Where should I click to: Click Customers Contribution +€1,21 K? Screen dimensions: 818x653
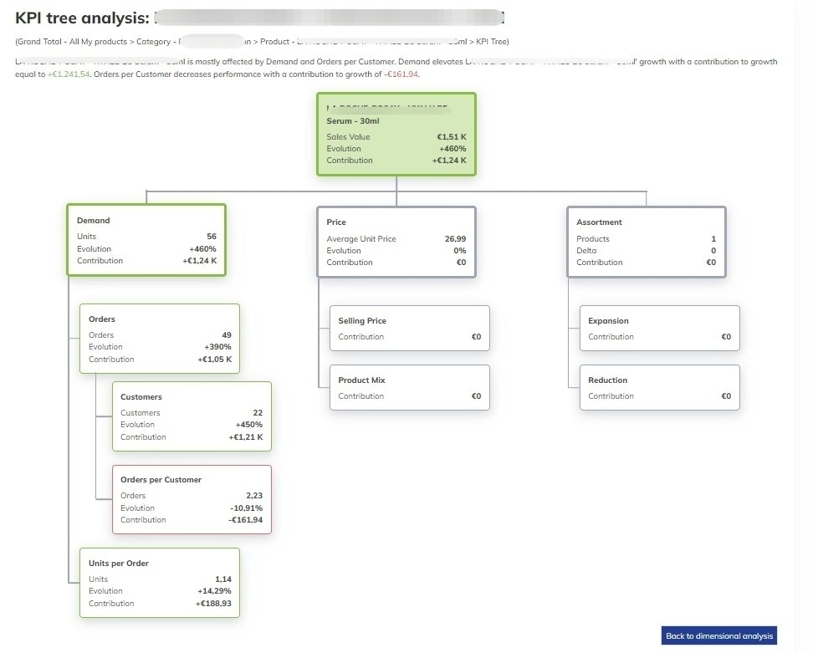246,437
